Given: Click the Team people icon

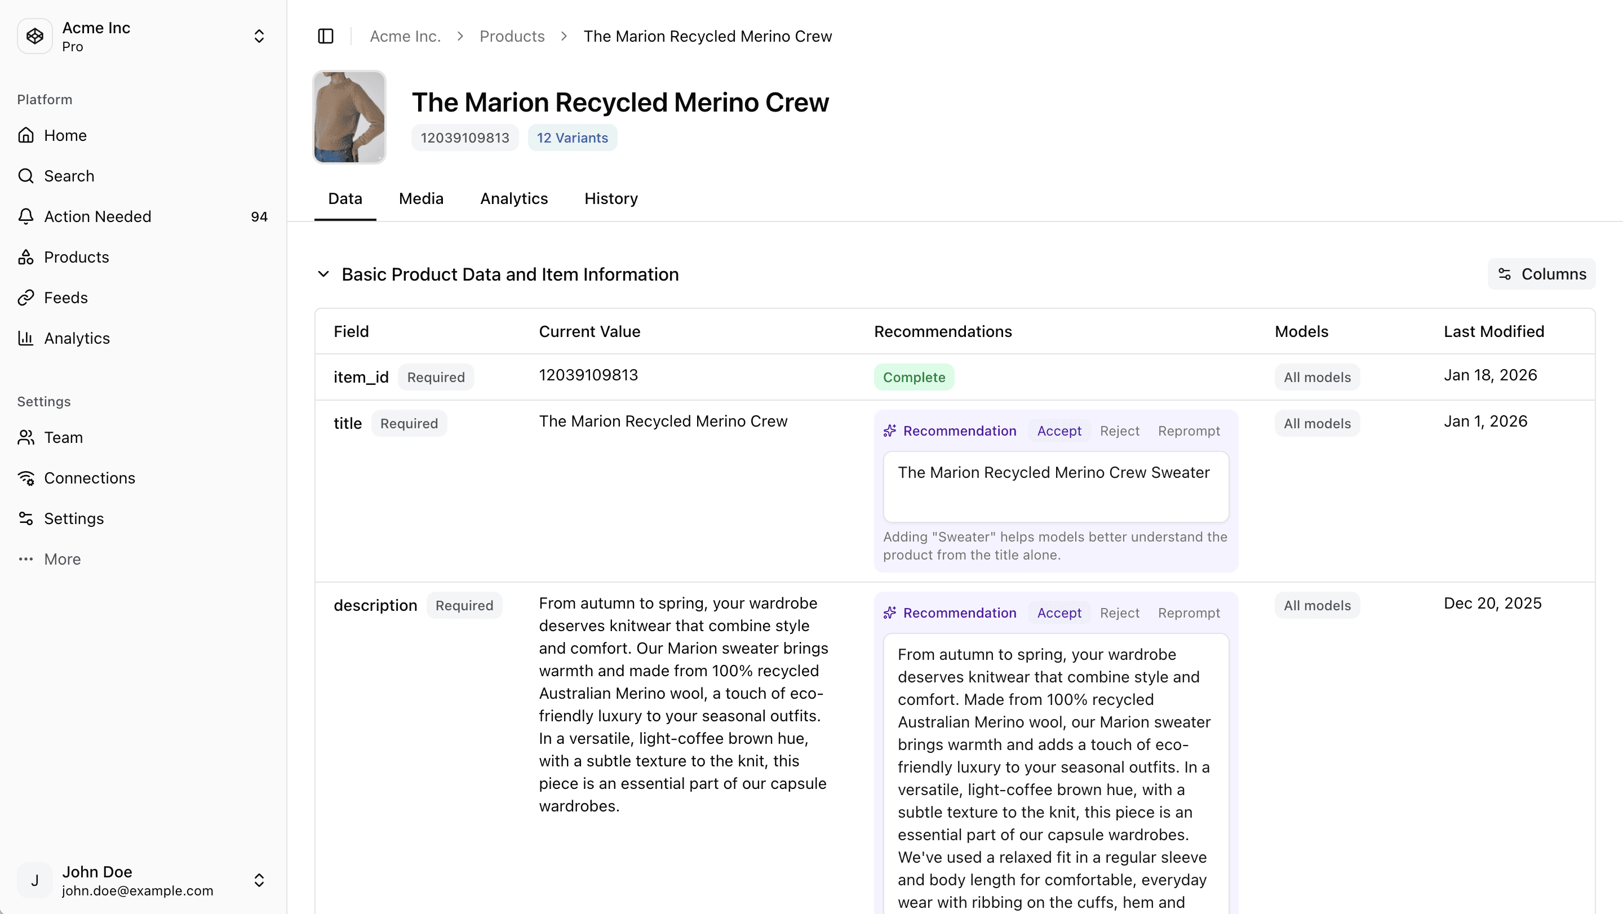Looking at the screenshot, I should click(x=26, y=437).
